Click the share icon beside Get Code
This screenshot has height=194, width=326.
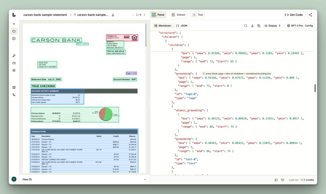point(311,15)
